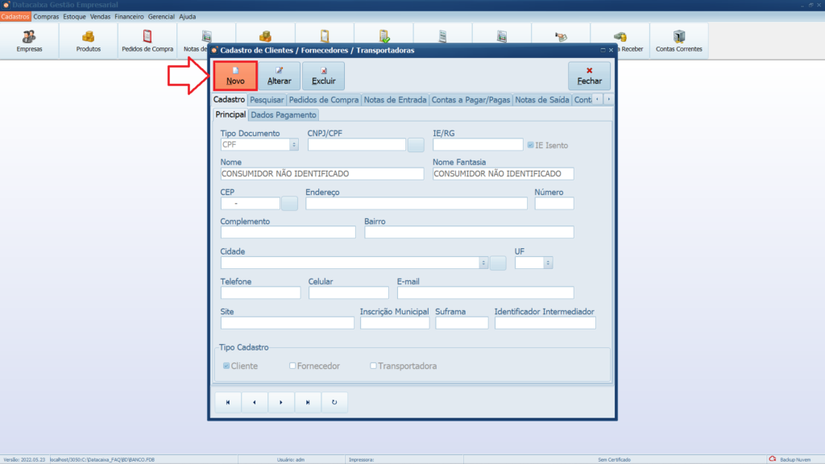Open the Gerencial menu
Image resolution: width=825 pixels, height=464 pixels.
pyautogui.click(x=161, y=17)
